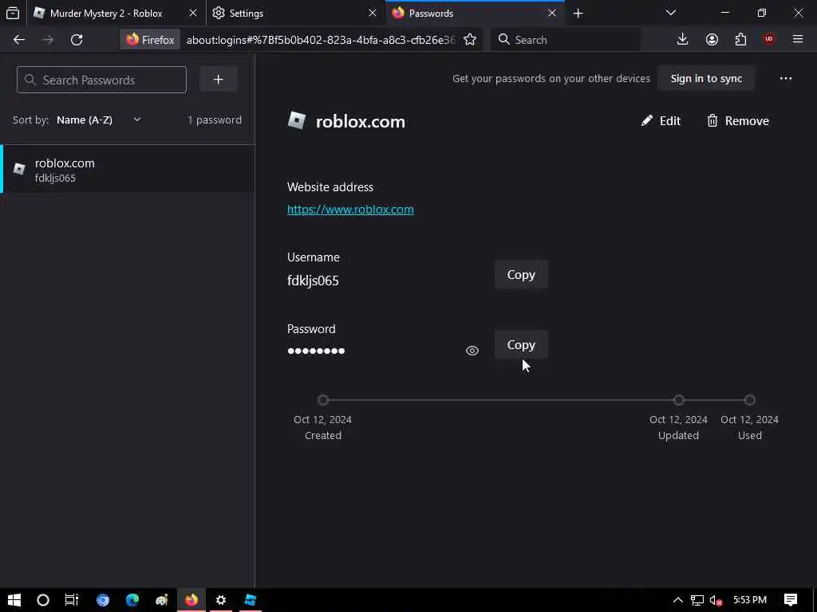Open Firefox View icon at top left
The image size is (817, 612).
[13, 14]
